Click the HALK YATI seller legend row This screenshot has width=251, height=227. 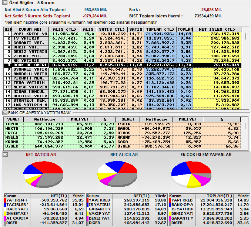pos(44,209)
